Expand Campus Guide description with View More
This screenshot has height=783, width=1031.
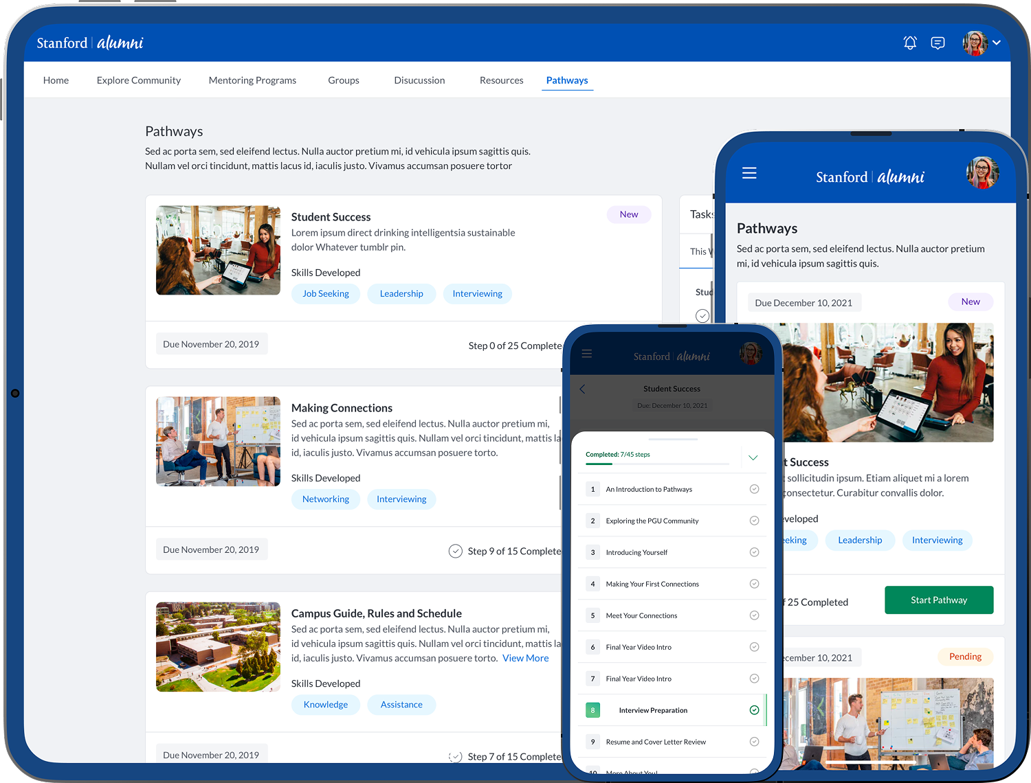click(525, 658)
